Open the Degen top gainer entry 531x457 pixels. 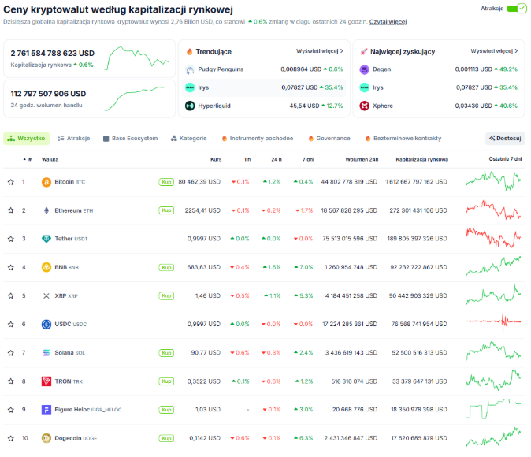[438, 69]
